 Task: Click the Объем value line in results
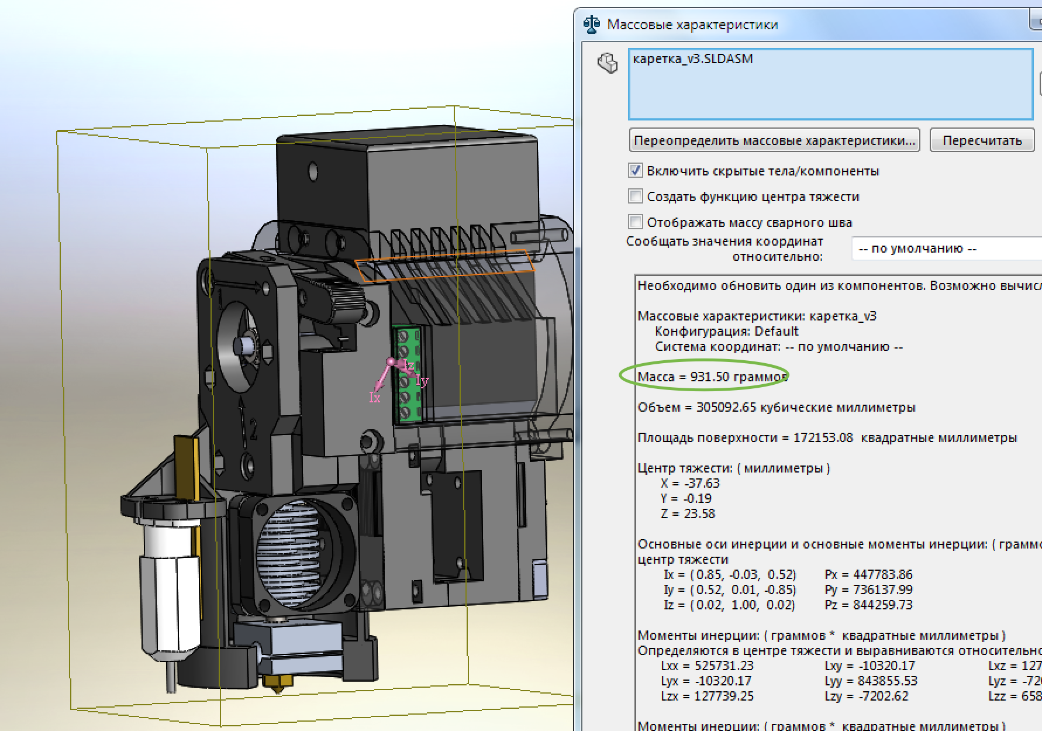(x=776, y=408)
